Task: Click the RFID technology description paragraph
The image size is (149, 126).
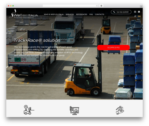Action: (49, 51)
